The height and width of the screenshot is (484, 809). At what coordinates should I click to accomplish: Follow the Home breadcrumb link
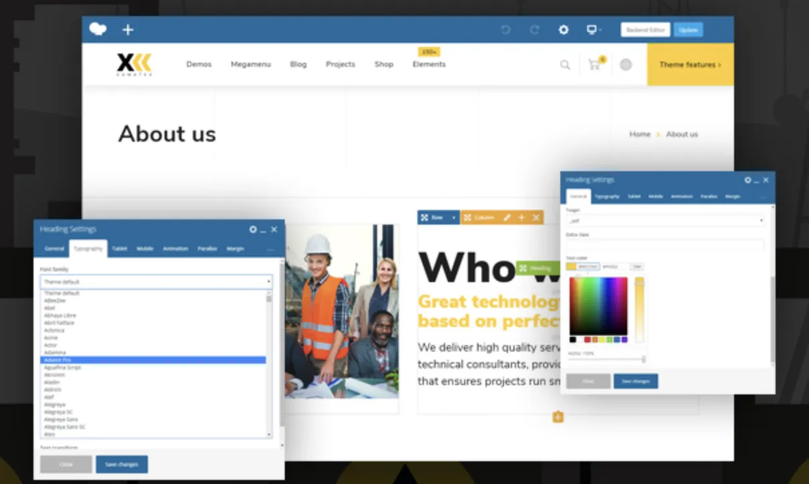point(640,134)
